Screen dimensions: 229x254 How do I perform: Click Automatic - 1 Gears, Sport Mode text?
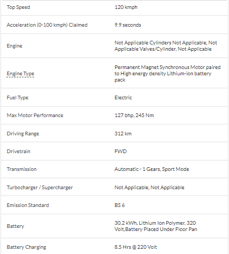pyautogui.click(x=152, y=169)
